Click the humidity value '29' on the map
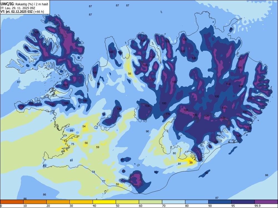 [x=191, y=163]
